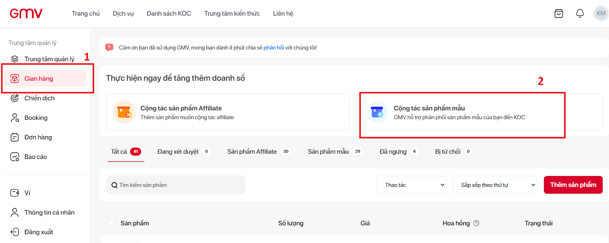Screen dimensions: 609x243
Task: Open the KM profile avatar
Action: [x=601, y=13]
